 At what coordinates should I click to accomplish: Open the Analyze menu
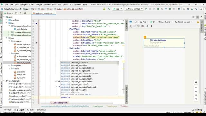tap(39, 5)
